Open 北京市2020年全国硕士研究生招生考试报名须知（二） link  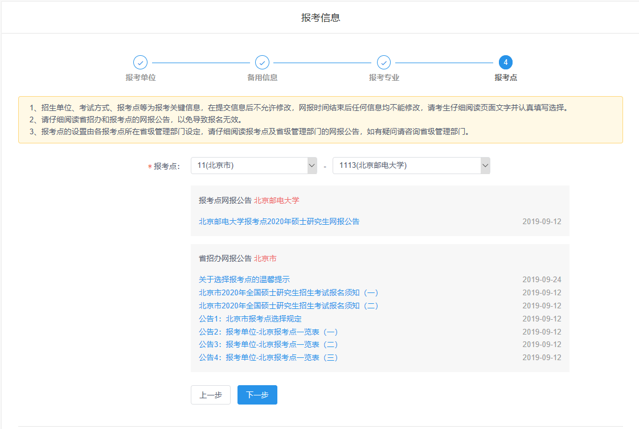(x=288, y=306)
